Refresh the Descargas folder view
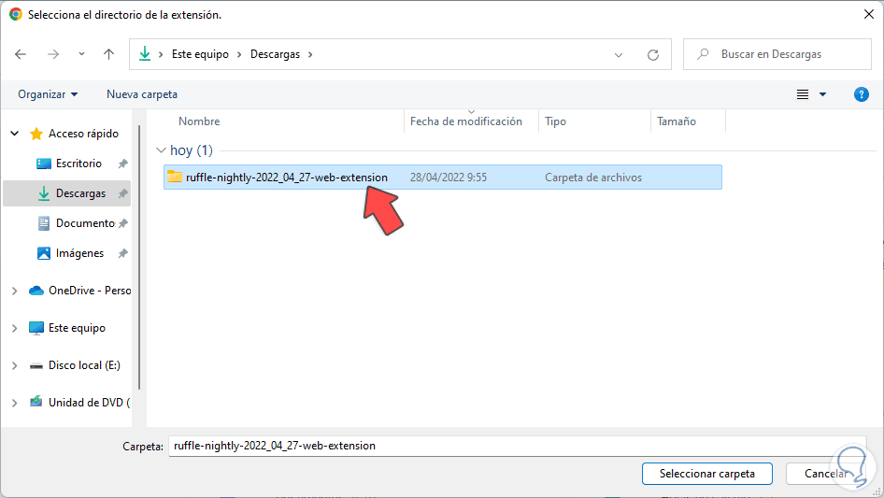The height and width of the screenshot is (498, 884). click(653, 55)
